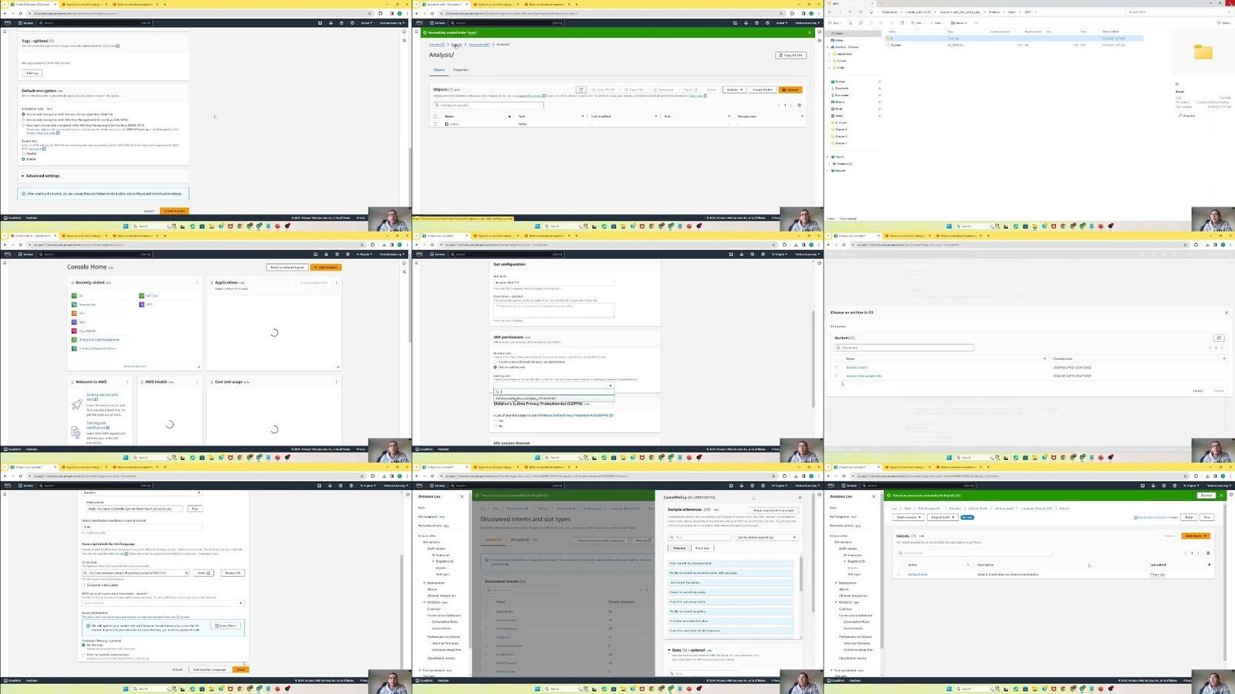Open the KMS key dropdown on transcript page
1235x694 pixels.
coord(163,603)
